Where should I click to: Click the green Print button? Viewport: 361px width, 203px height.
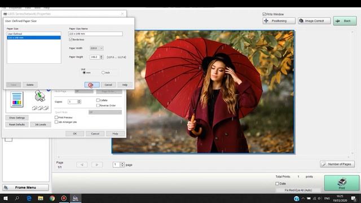click(342, 183)
